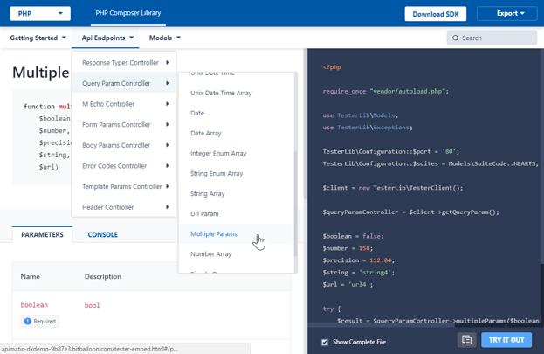Open the Export dropdown
The width and height of the screenshot is (544, 354).
click(506, 14)
